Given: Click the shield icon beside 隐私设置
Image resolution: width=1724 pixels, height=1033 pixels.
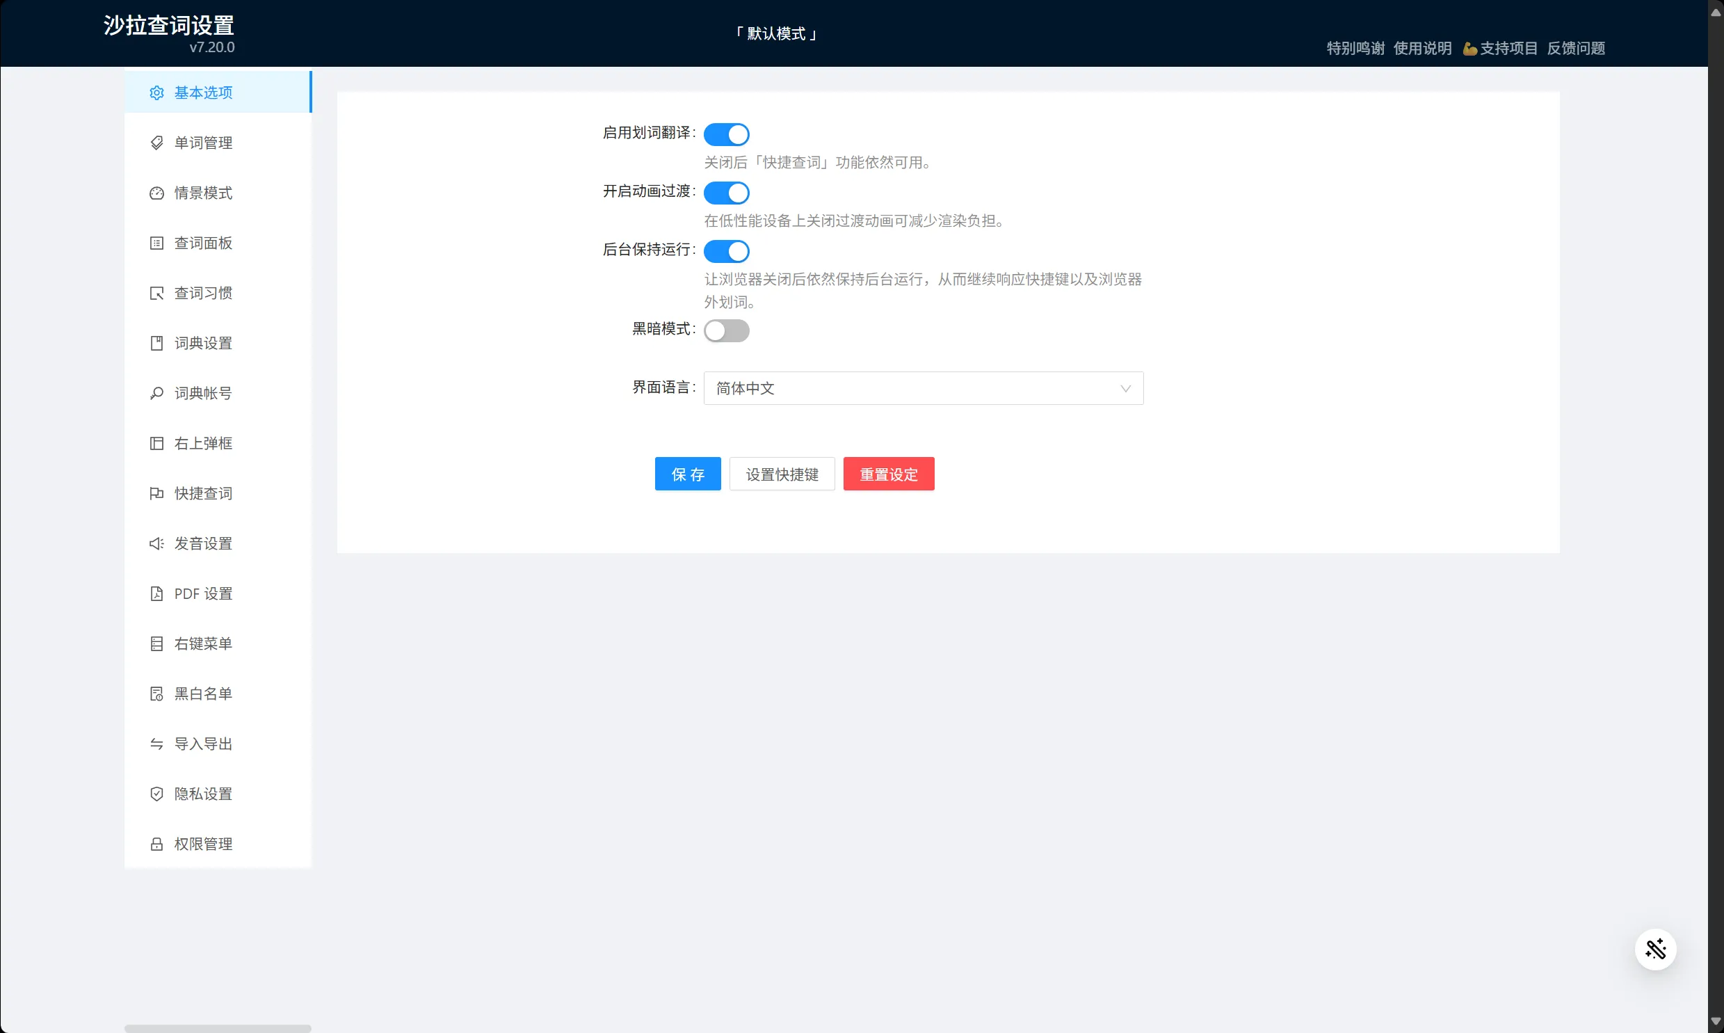Looking at the screenshot, I should (x=156, y=794).
